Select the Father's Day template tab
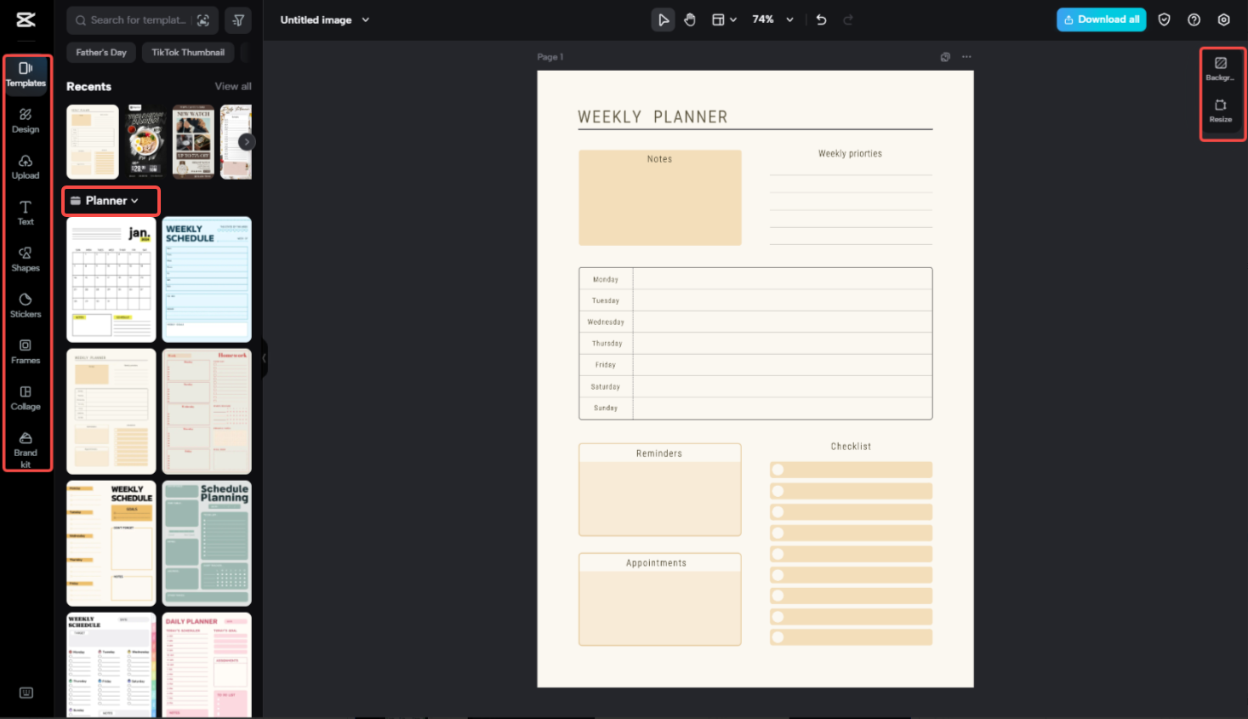The image size is (1248, 719). pyautogui.click(x=100, y=52)
